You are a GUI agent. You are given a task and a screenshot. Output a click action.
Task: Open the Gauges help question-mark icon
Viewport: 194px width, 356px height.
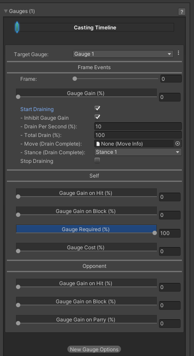pyautogui.click(x=182, y=12)
